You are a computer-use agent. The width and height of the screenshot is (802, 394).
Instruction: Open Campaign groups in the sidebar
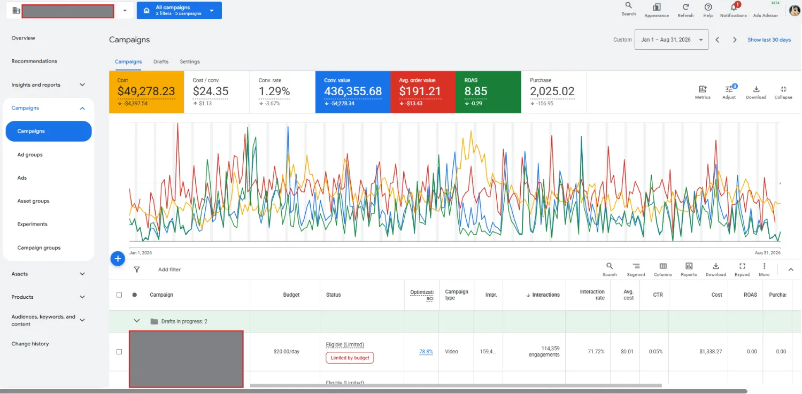click(x=39, y=248)
